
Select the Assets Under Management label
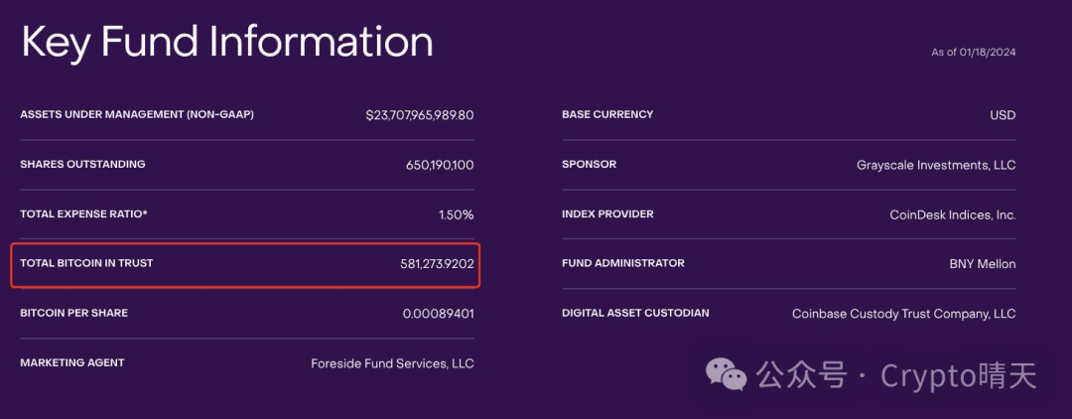click(137, 114)
